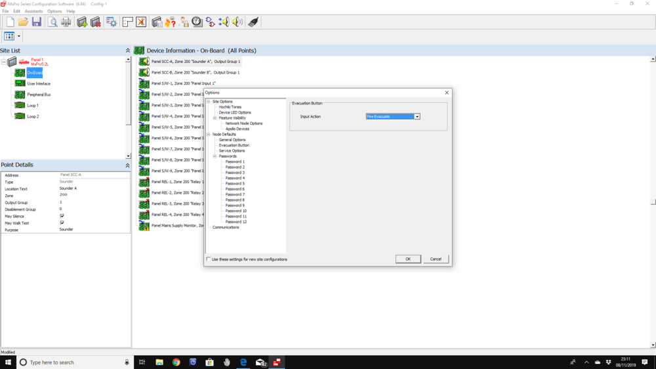The width and height of the screenshot is (656, 369).
Task: Click Cancel in the Options dialog
Action: click(x=436, y=259)
